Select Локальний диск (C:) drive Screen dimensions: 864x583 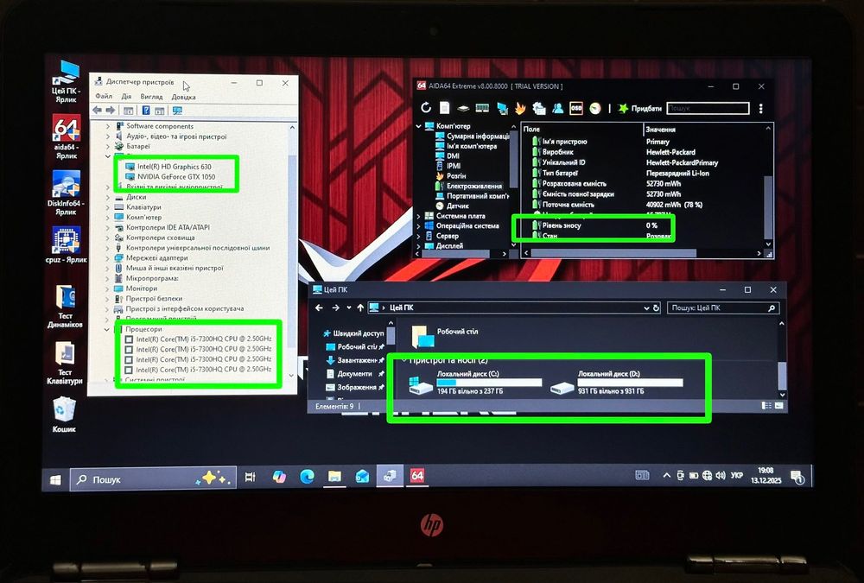[x=476, y=382]
